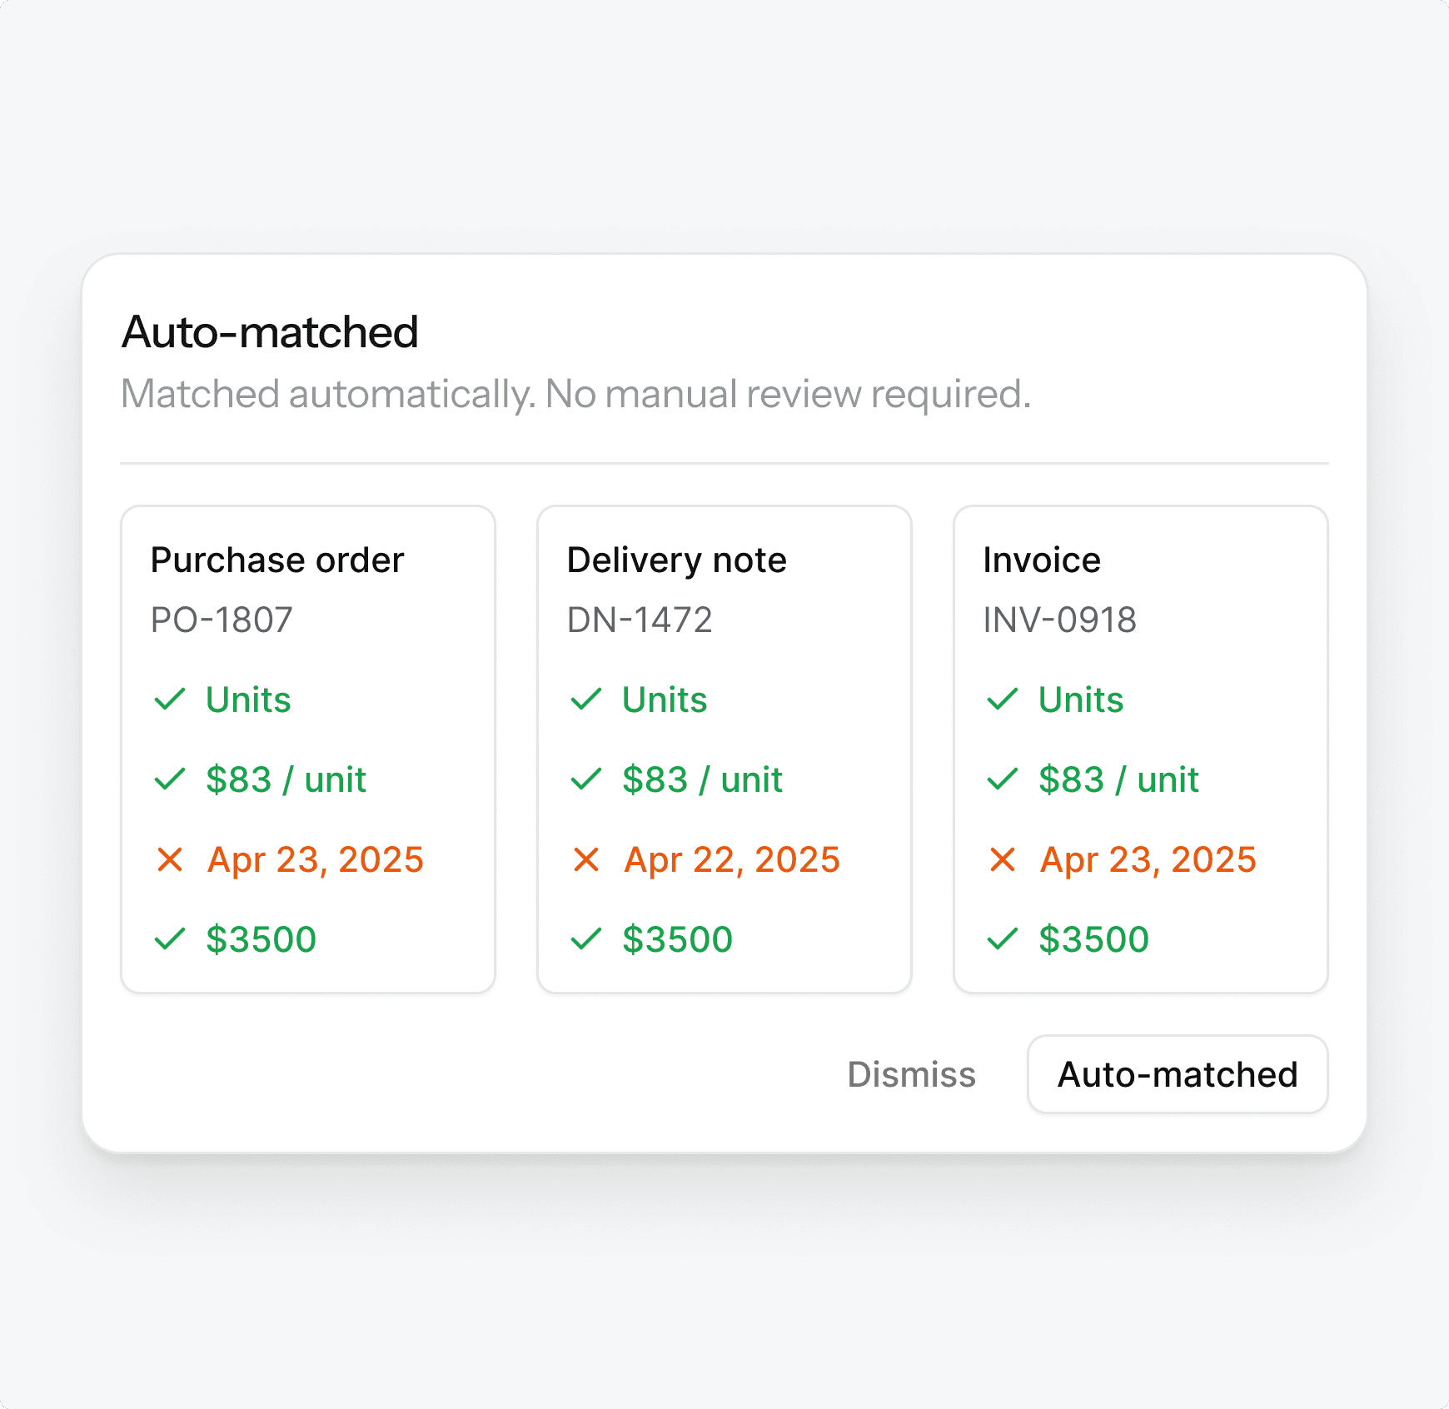The height and width of the screenshot is (1409, 1449).
Task: Click the Invoice date mismatch X icon
Action: click(1003, 859)
